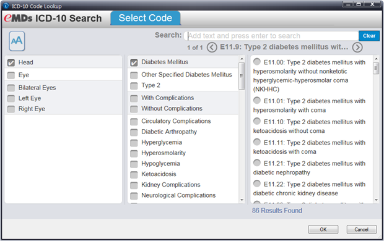Tick the Left Eye checkbox
Image resolution: width=384 pixels, height=241 pixels.
point(11,98)
